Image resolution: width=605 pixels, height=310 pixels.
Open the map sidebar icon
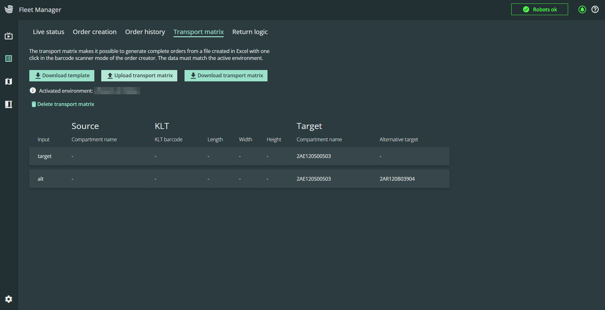pos(9,82)
